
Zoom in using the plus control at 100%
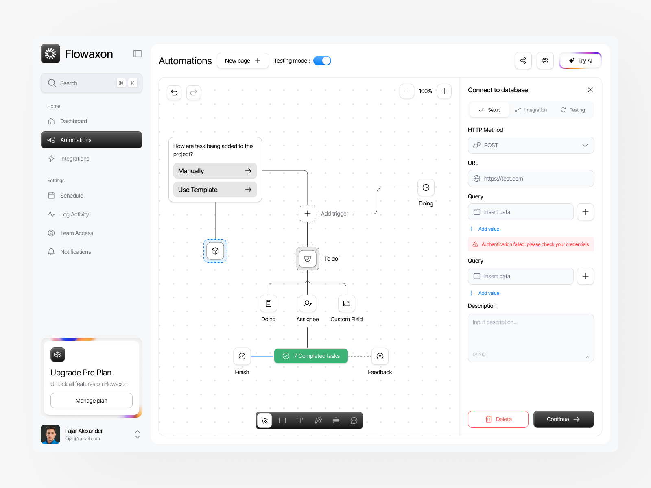[x=444, y=91]
